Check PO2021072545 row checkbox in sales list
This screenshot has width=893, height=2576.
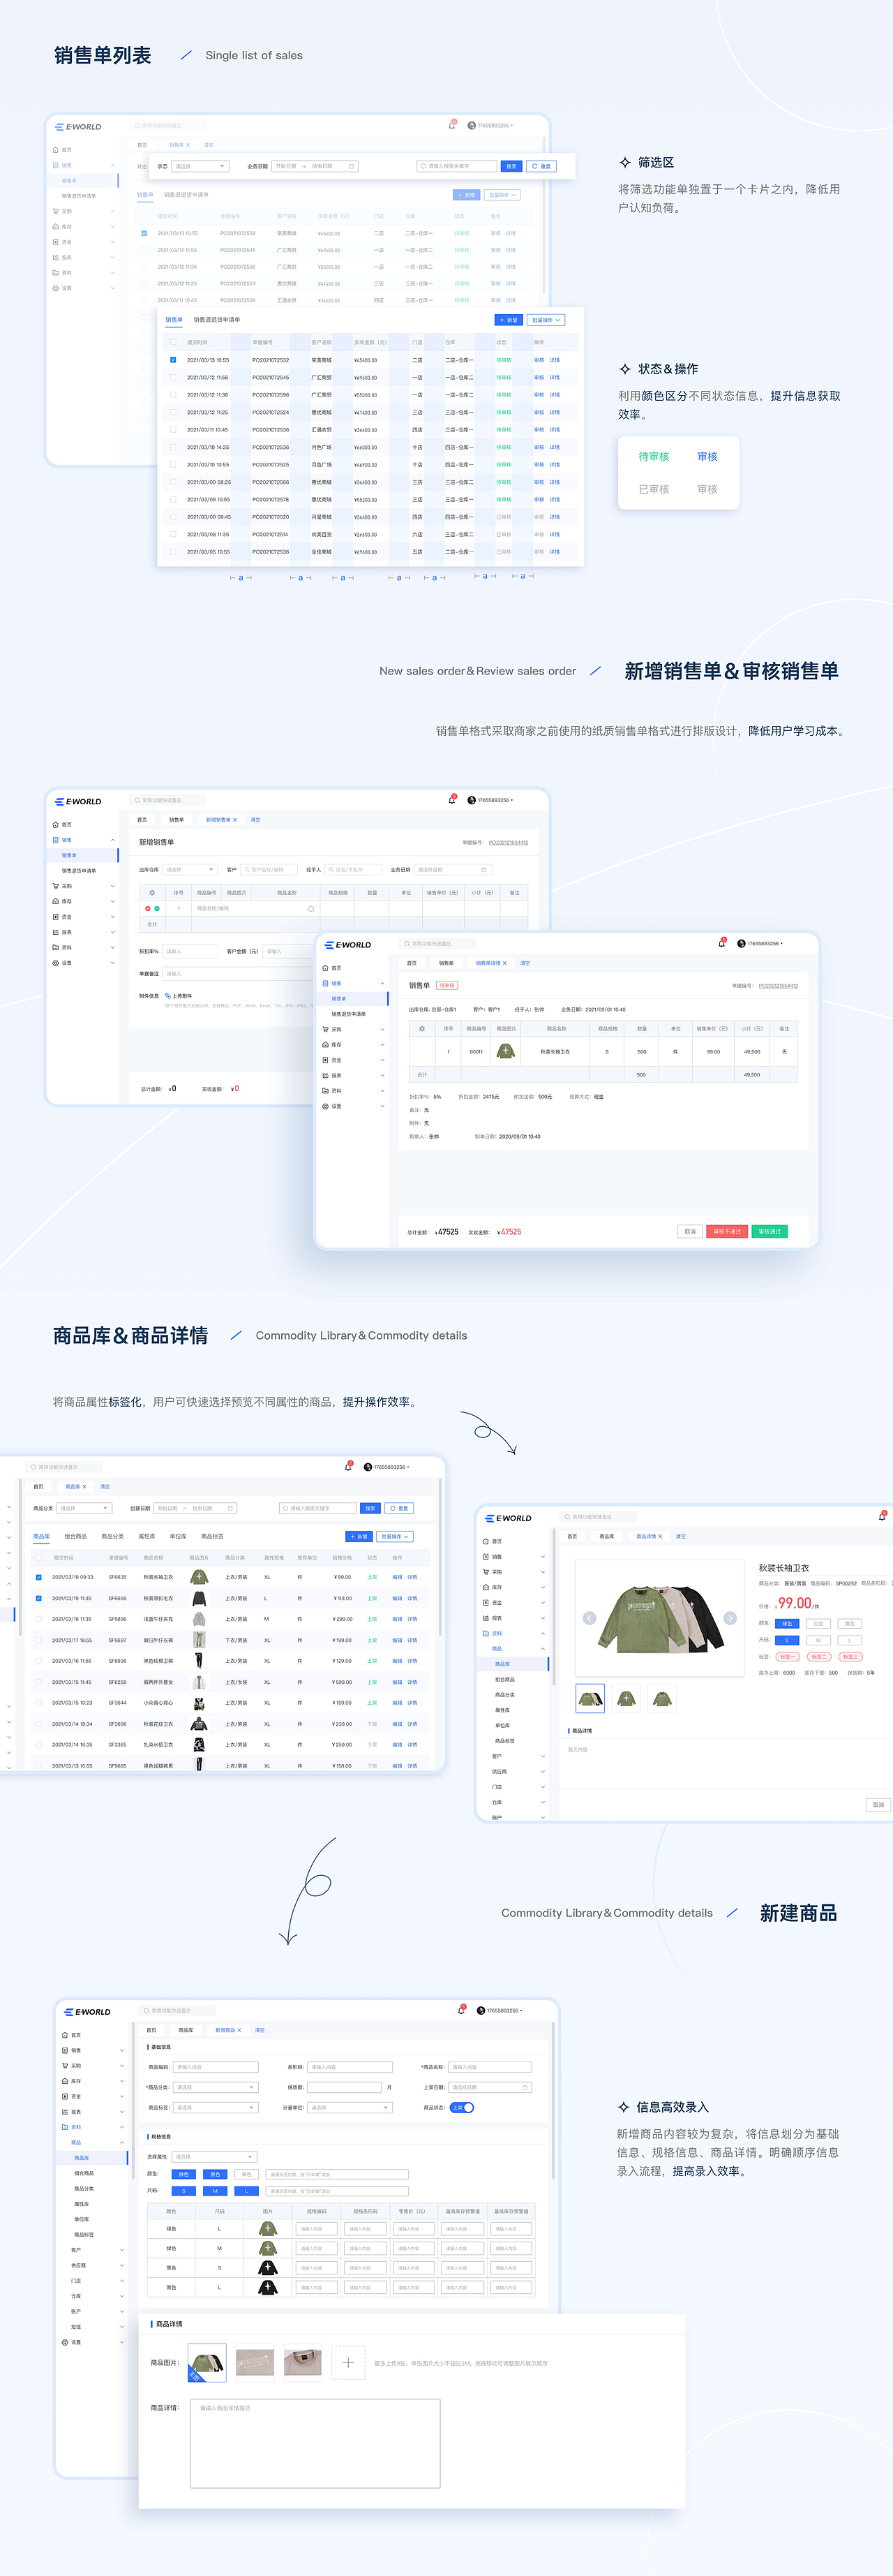[173, 377]
